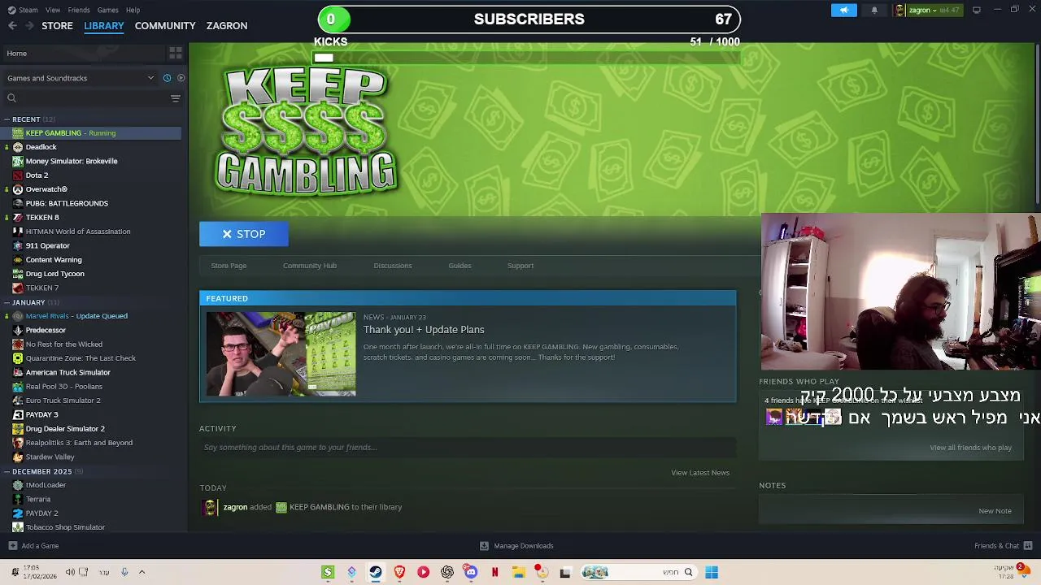Viewport: 1041px width, 585px height.
Task: Toggle the microphone icon in system tray
Action: (x=124, y=572)
